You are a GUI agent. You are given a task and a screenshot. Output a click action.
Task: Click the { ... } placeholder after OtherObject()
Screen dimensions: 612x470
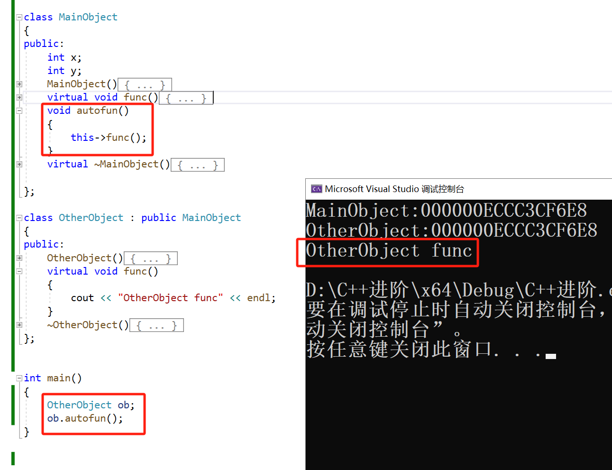151,258
